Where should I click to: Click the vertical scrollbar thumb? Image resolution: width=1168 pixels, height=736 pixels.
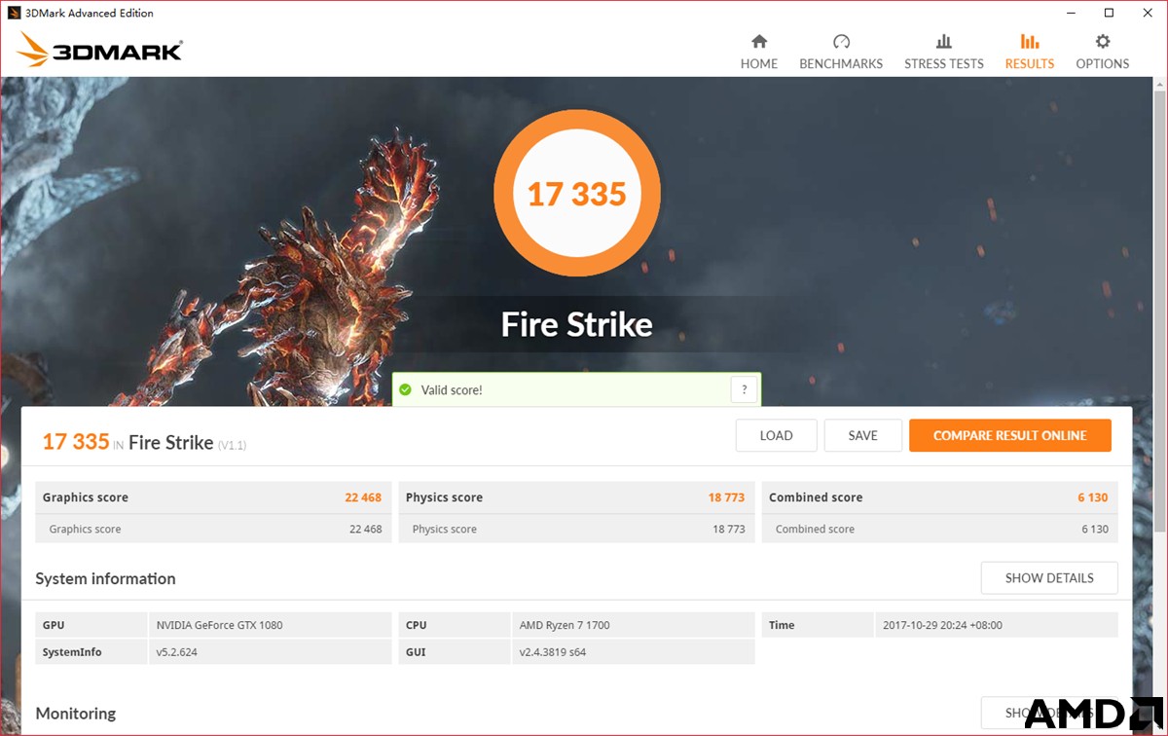(1159, 312)
